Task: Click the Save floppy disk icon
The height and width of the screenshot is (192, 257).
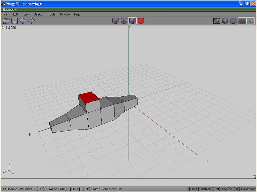Action: 14,21
